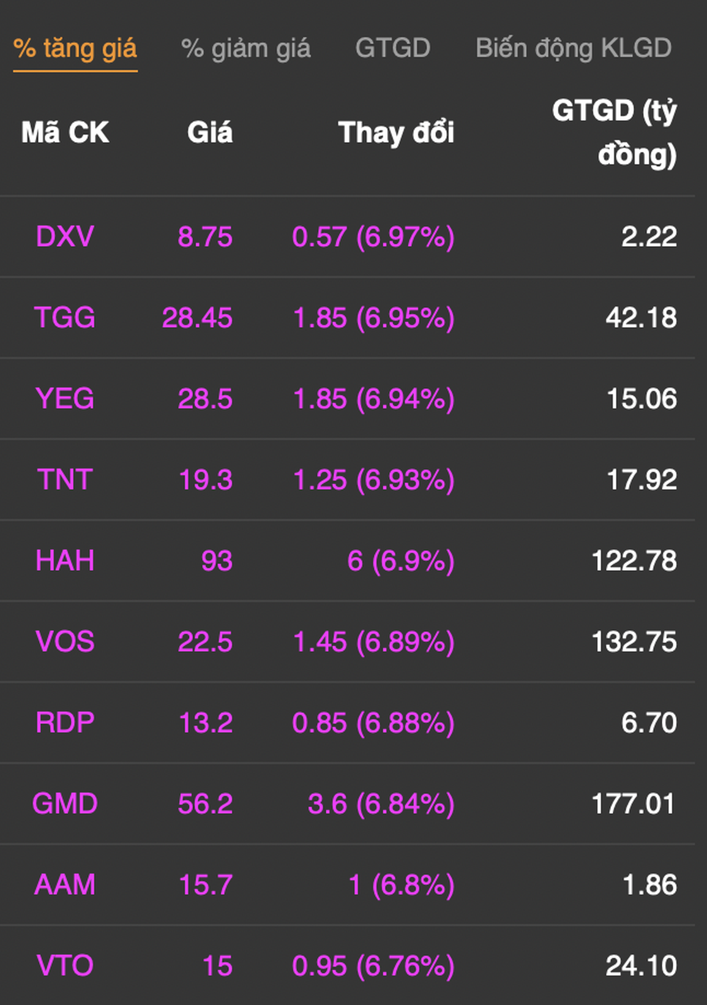Viewport: 707px width, 1005px height.
Task: Click the RDP ticker
Action: [65, 723]
